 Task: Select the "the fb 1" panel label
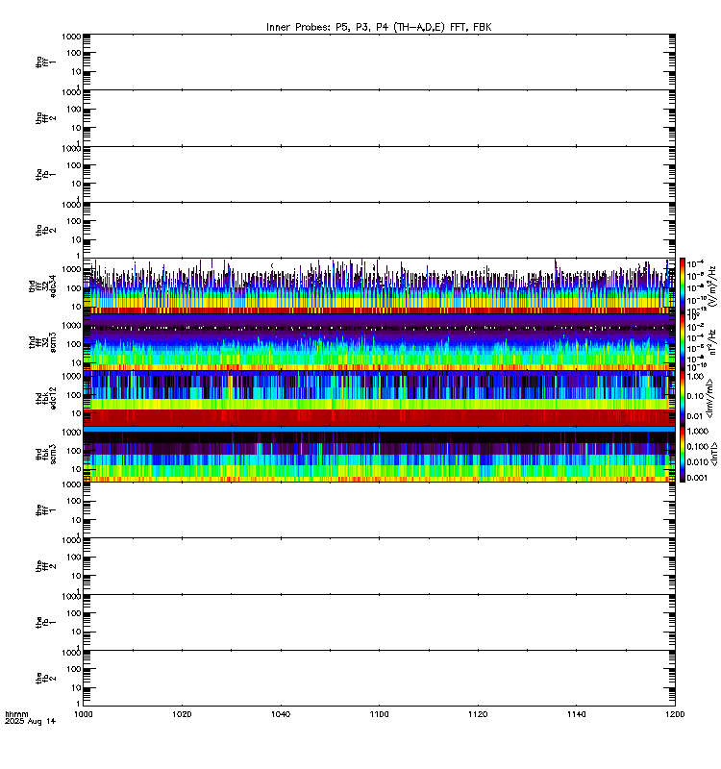[x=45, y=622]
